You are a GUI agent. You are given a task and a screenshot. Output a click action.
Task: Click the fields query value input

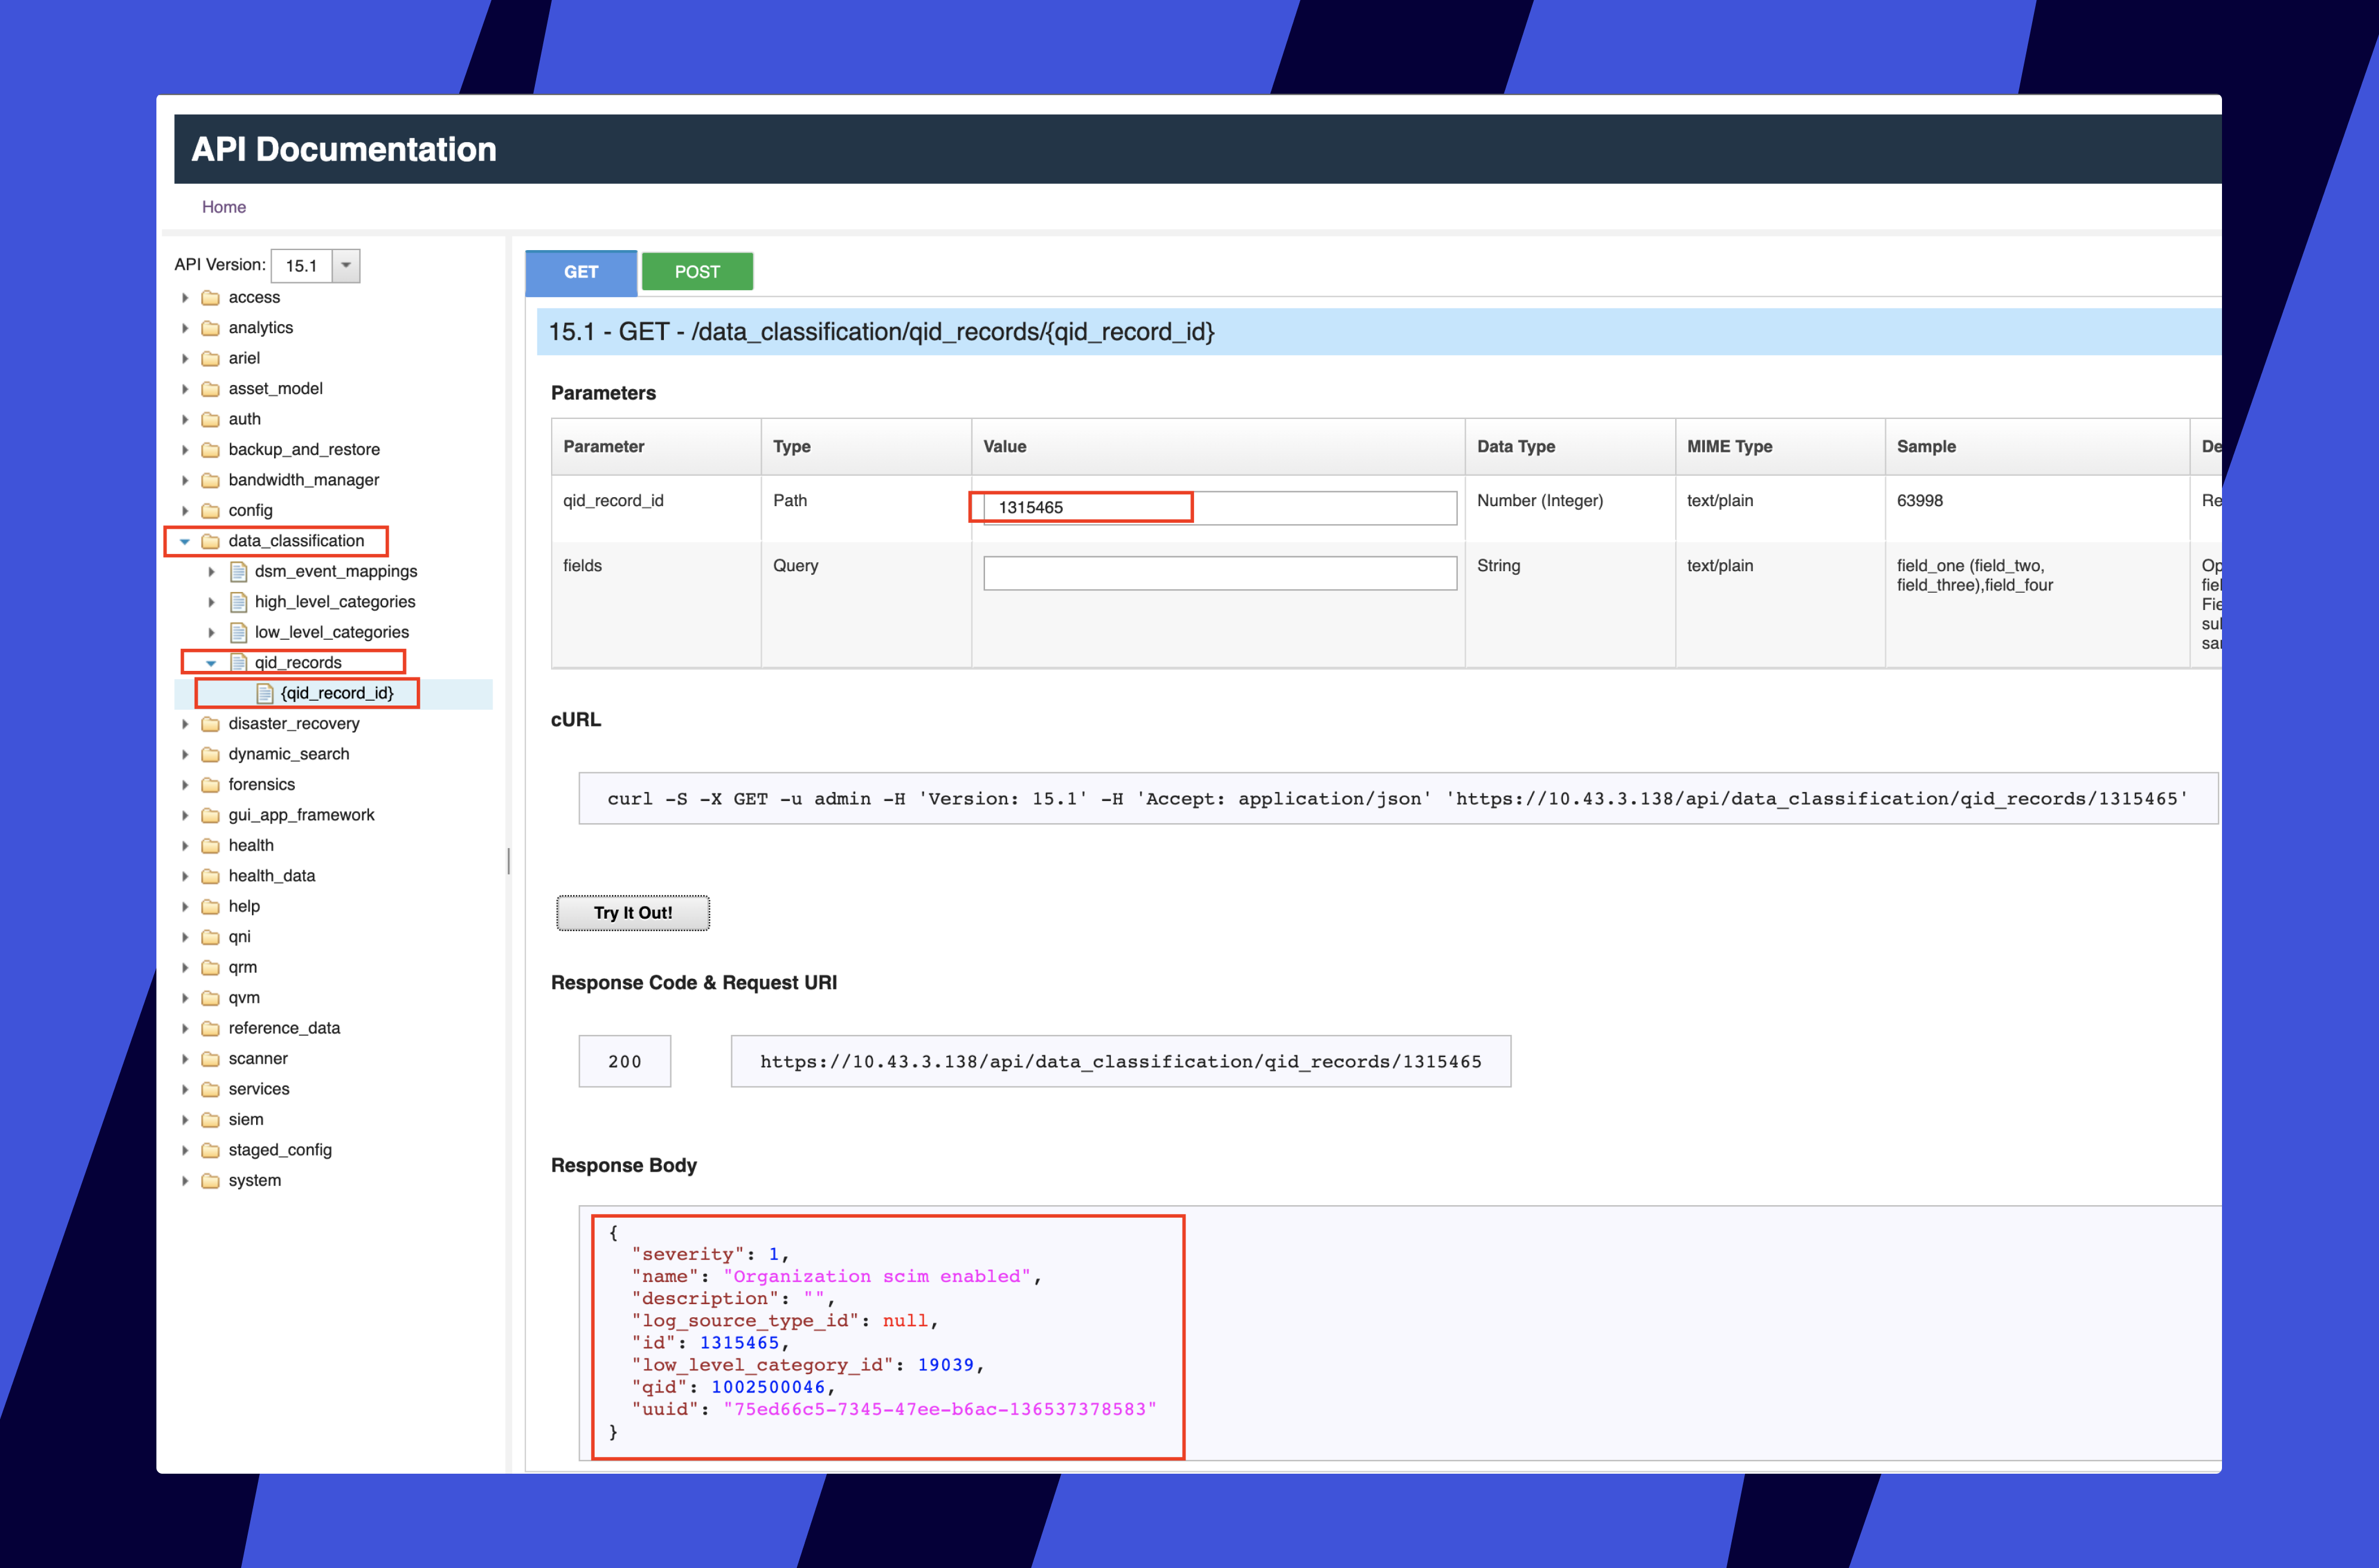click(1219, 573)
